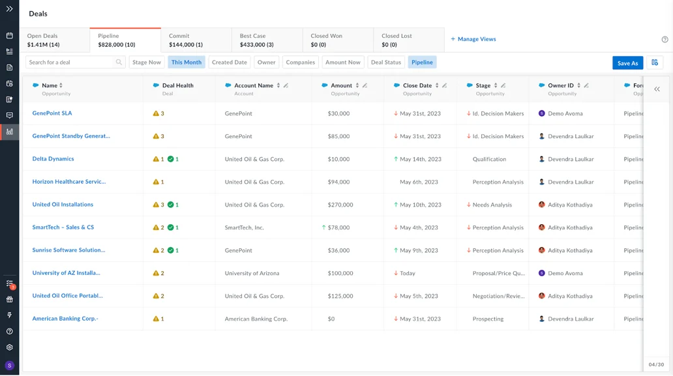
Task: Switch to the Commit tab
Action: pos(196,40)
